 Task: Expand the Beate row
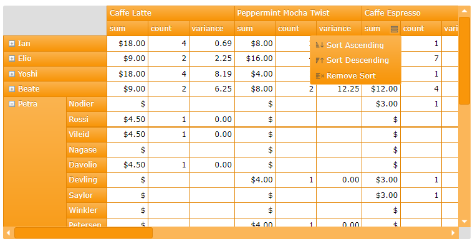pos(12,89)
